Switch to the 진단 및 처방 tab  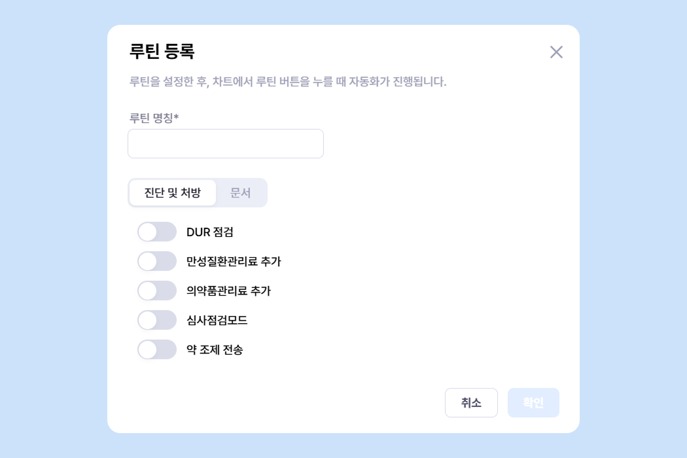click(173, 193)
